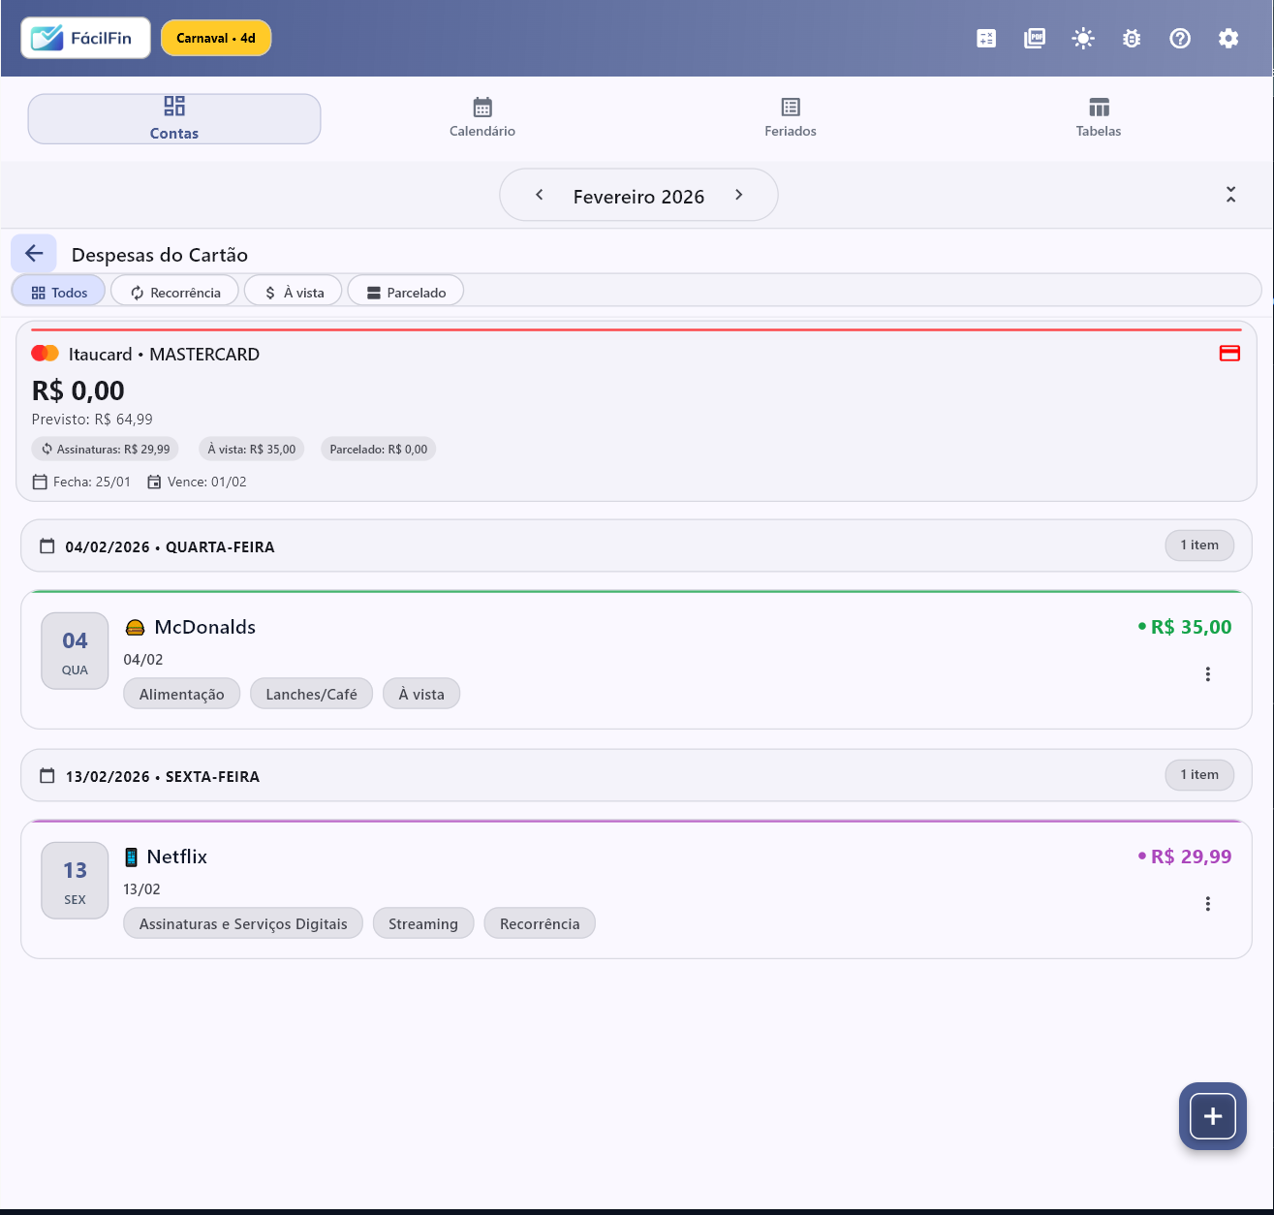
Task: Enable the Recorrência filter
Action: [174, 291]
